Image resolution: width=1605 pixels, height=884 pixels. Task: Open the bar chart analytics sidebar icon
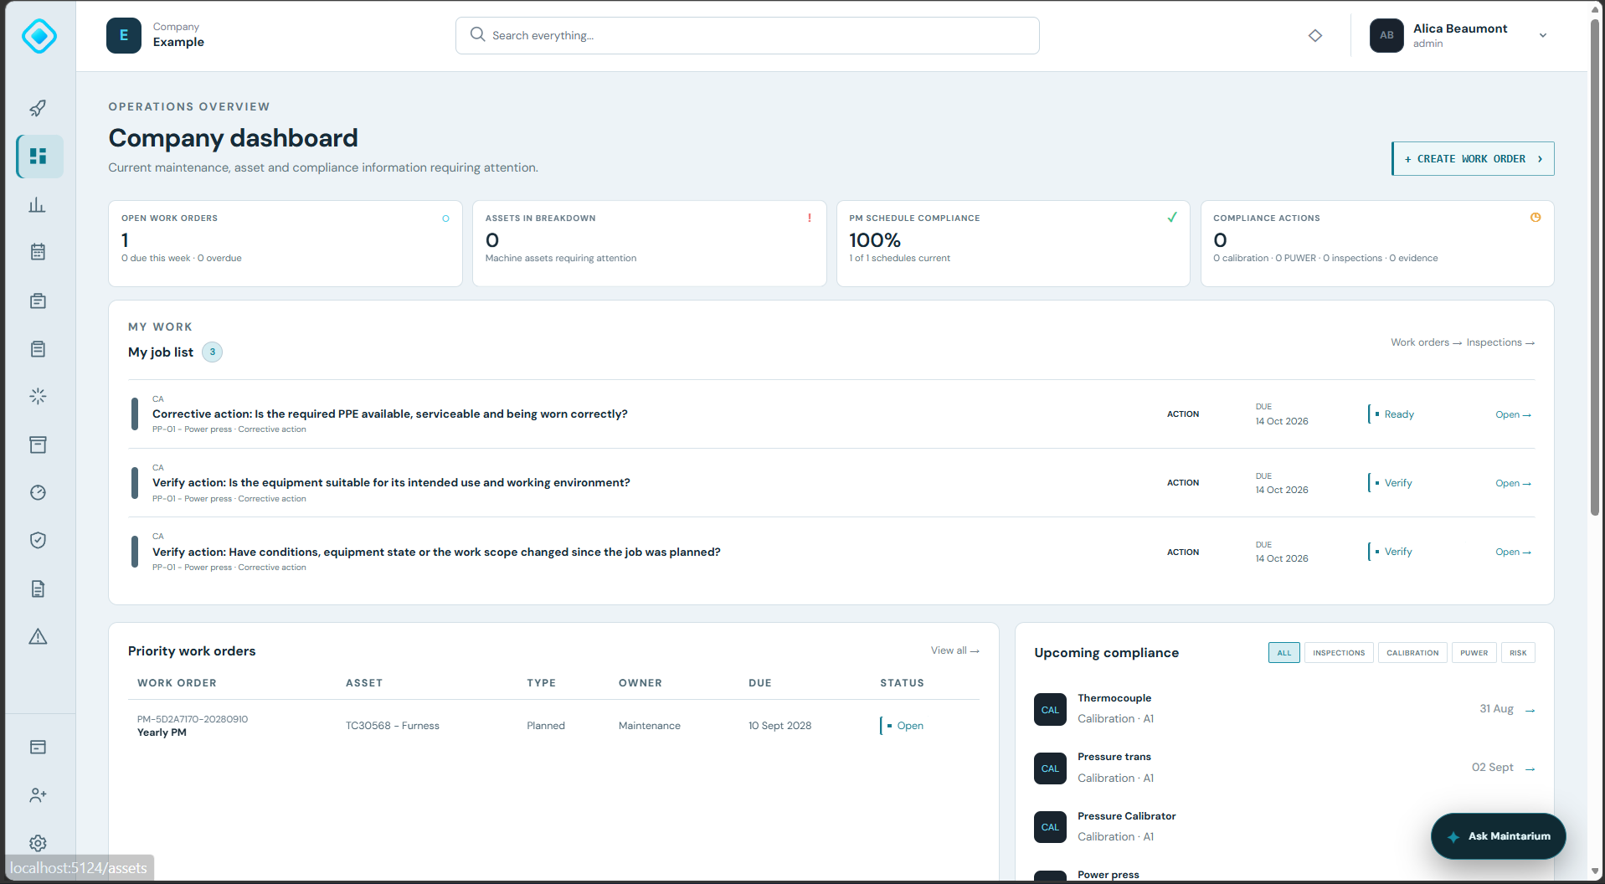[x=38, y=204]
